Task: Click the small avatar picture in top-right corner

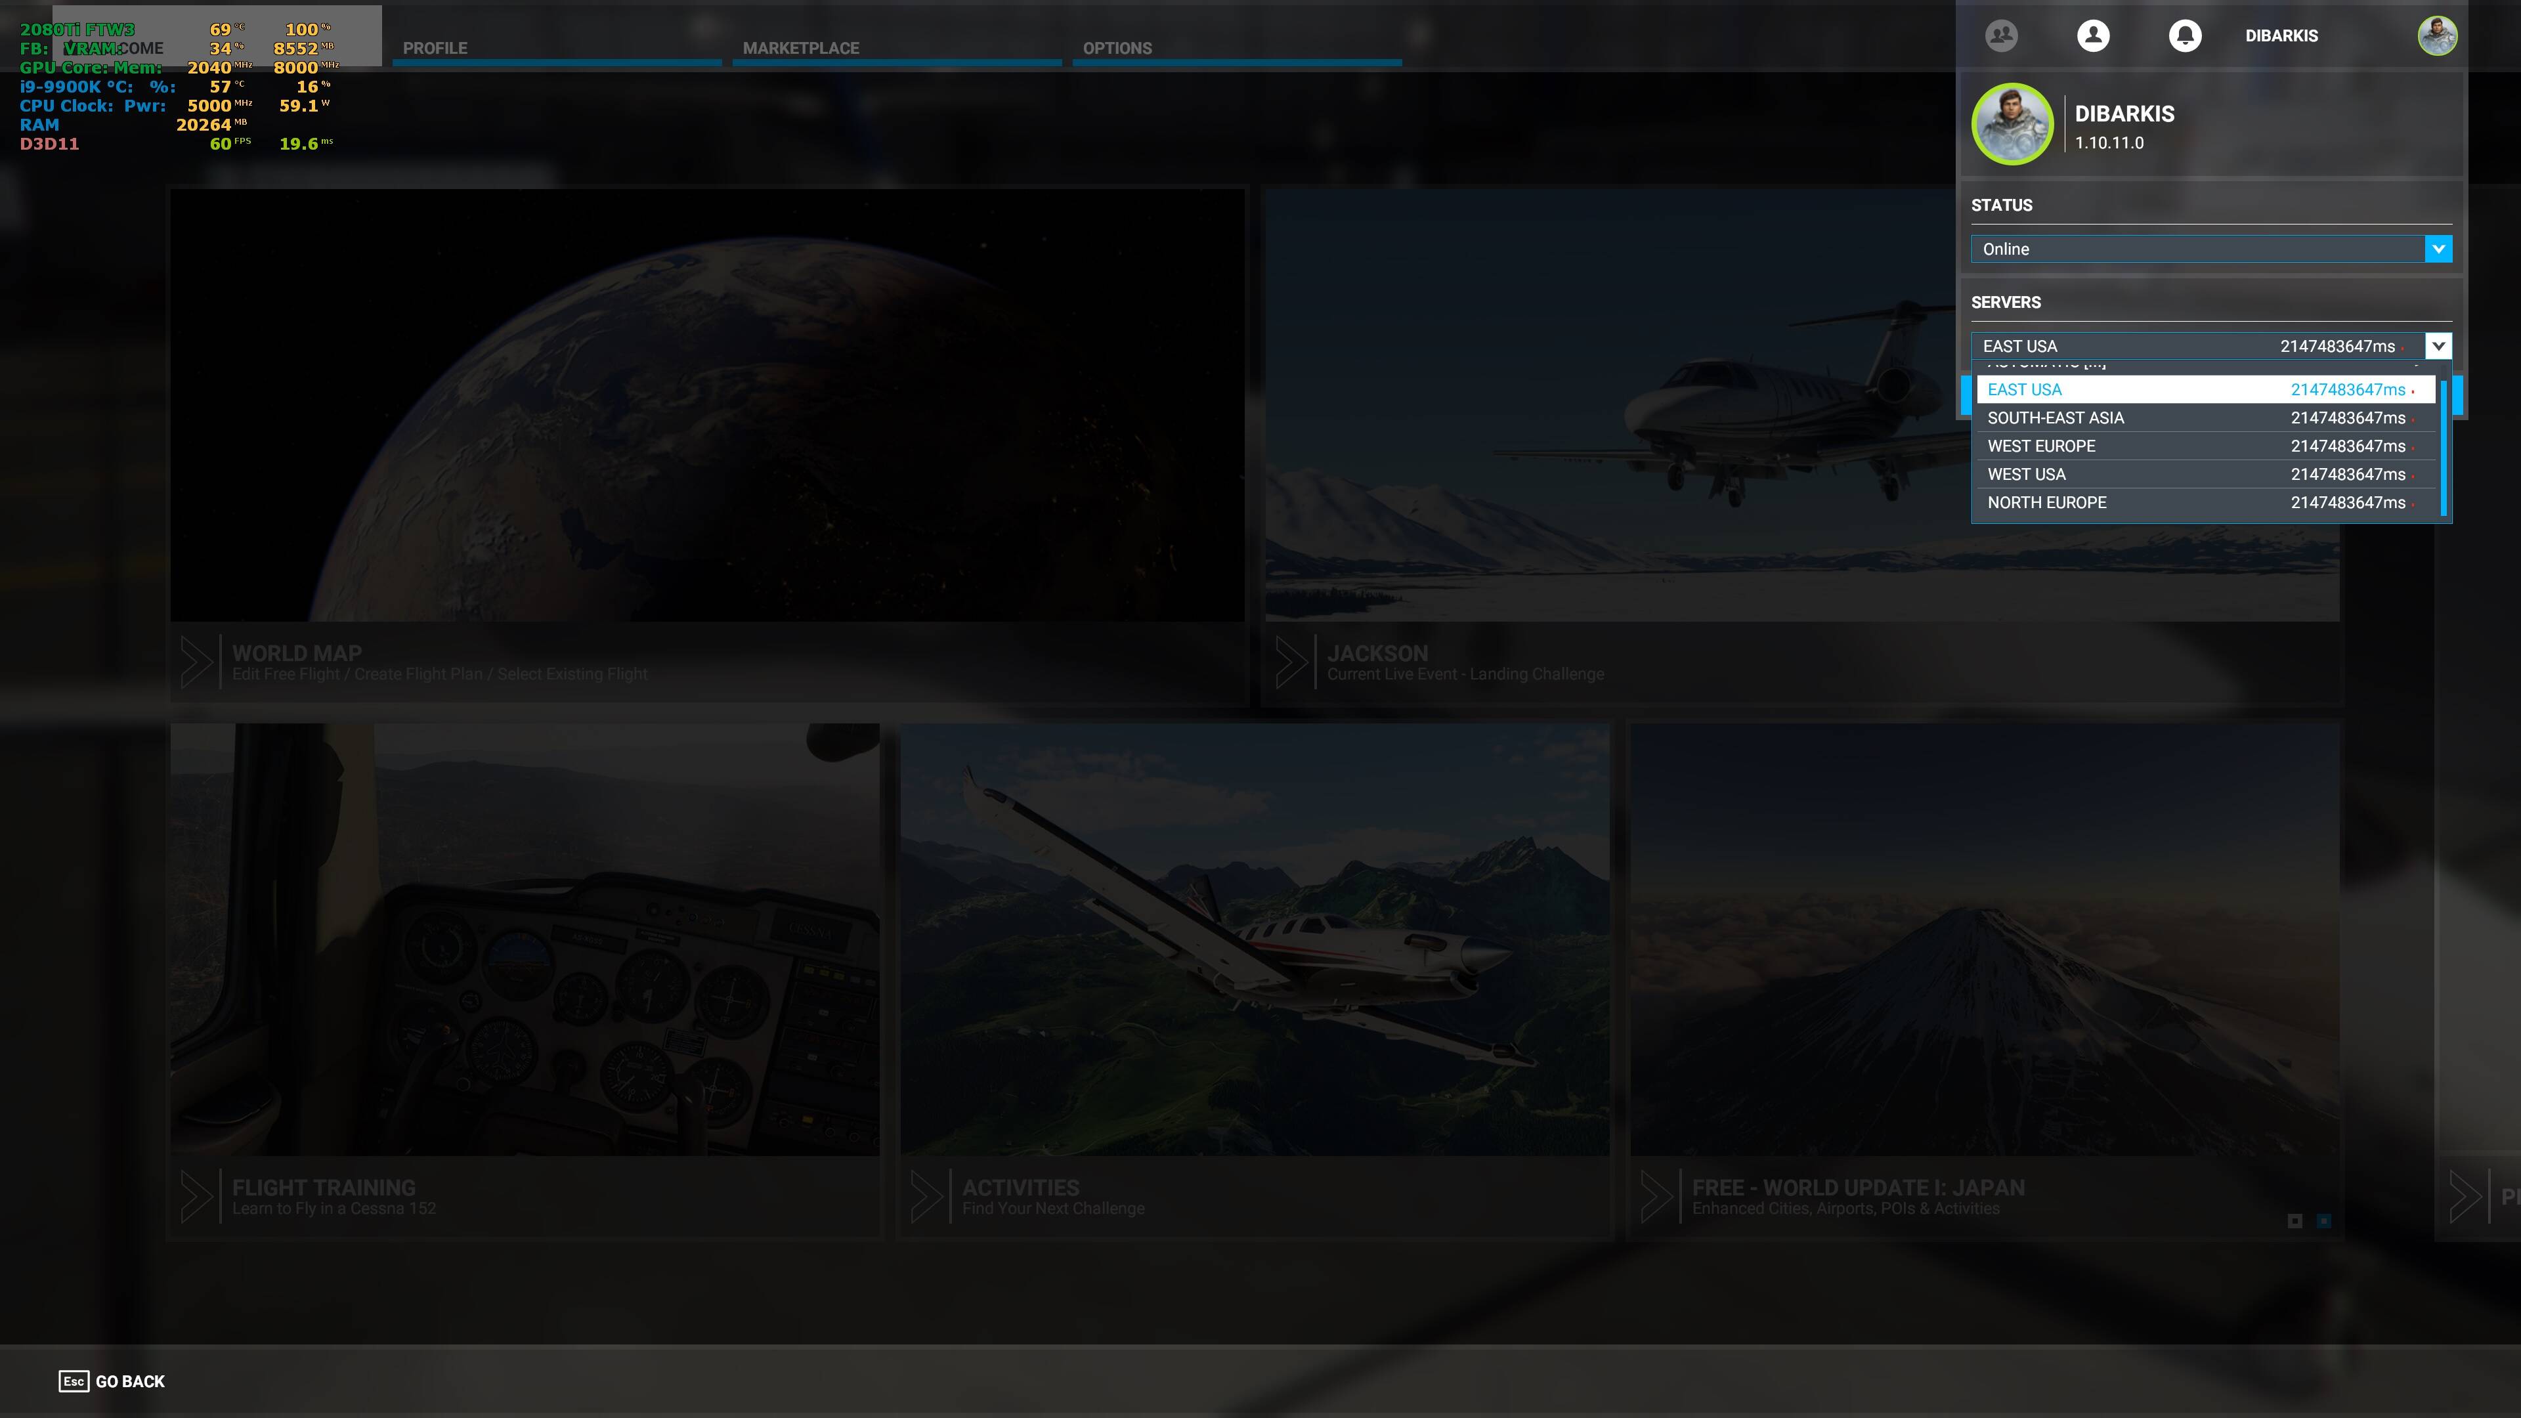Action: tap(2437, 35)
